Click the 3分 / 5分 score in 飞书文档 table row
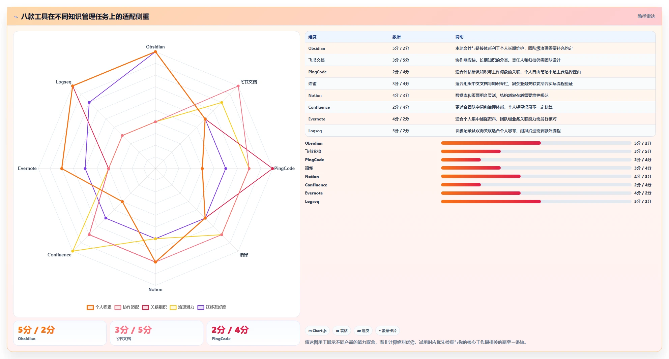 pyautogui.click(x=401, y=60)
